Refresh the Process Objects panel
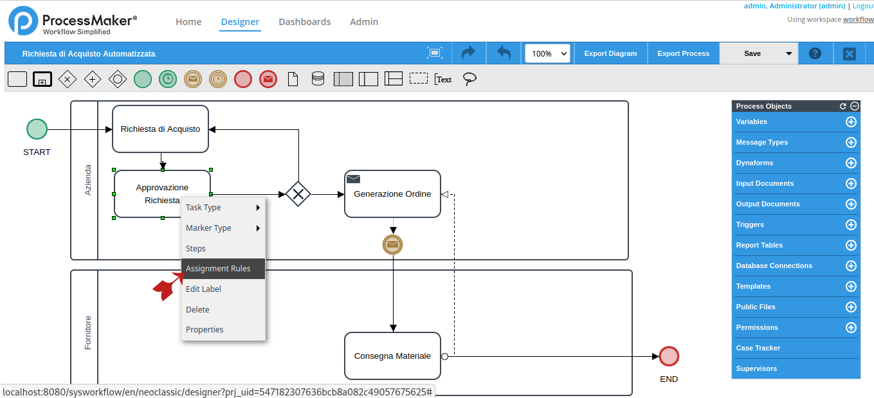The height and width of the screenshot is (398, 874). [844, 105]
